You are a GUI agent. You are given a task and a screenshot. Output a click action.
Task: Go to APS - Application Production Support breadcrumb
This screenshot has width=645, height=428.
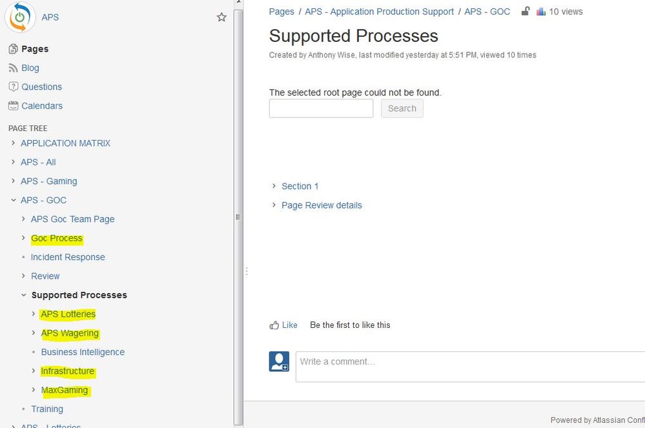380,12
